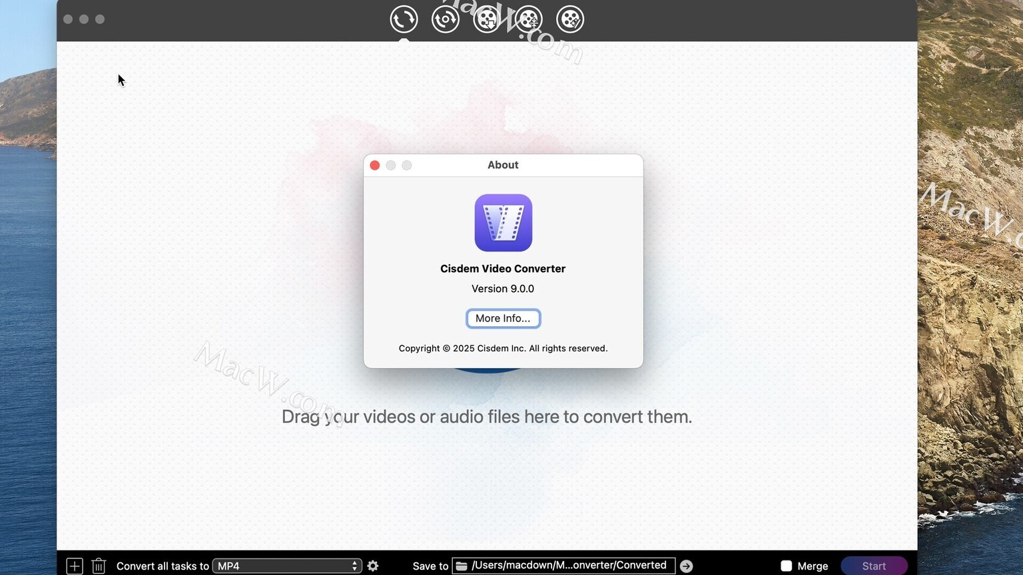
Task: Open the video Download icon in the toolbar
Action: pos(487,19)
